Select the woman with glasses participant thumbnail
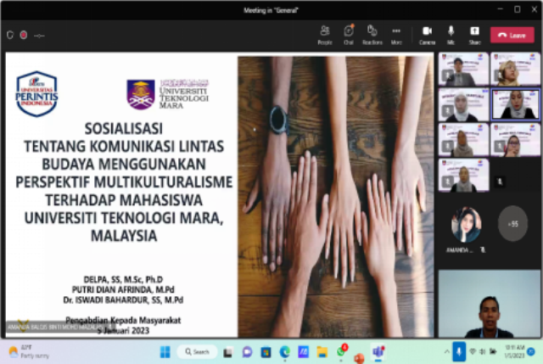 pos(516,140)
